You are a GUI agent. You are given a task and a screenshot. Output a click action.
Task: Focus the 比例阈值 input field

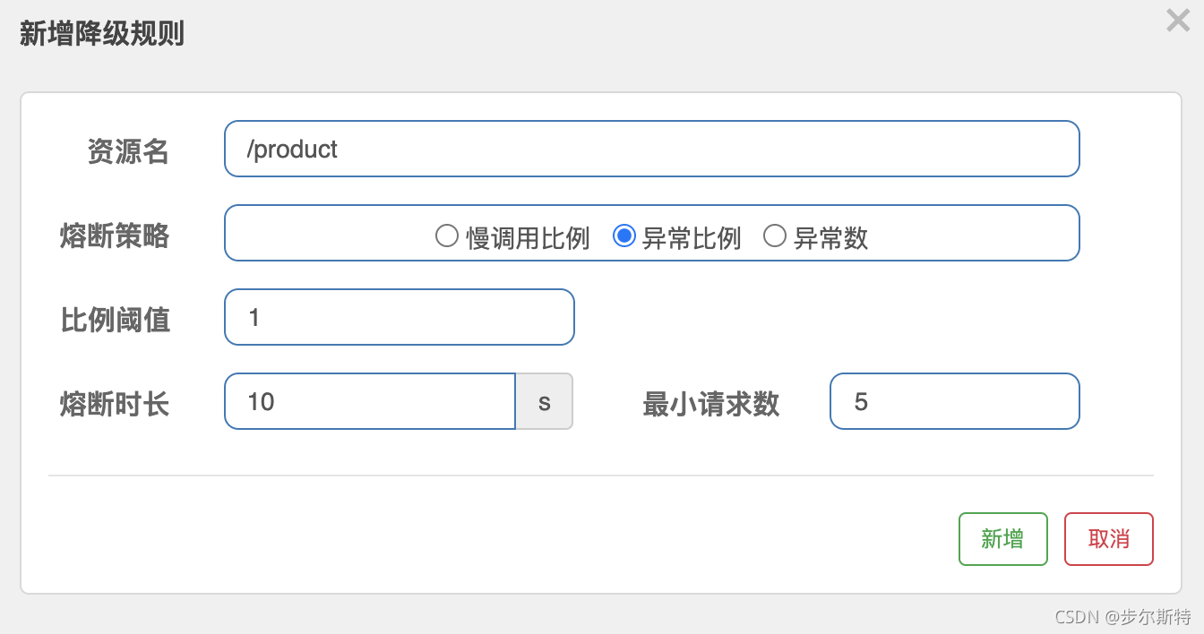point(399,317)
